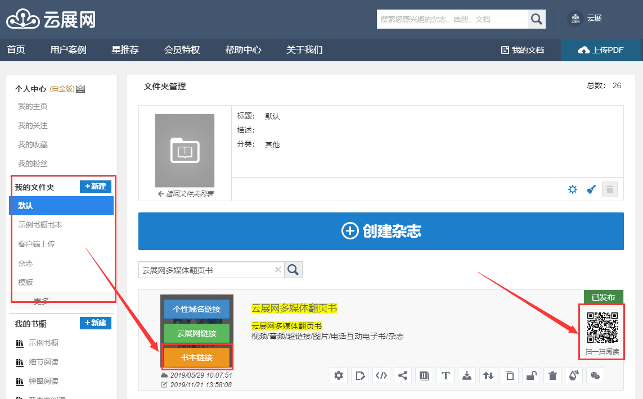The width and height of the screenshot is (643, 399).
Task: Open the 会员特权 nav item
Action: click(x=182, y=50)
